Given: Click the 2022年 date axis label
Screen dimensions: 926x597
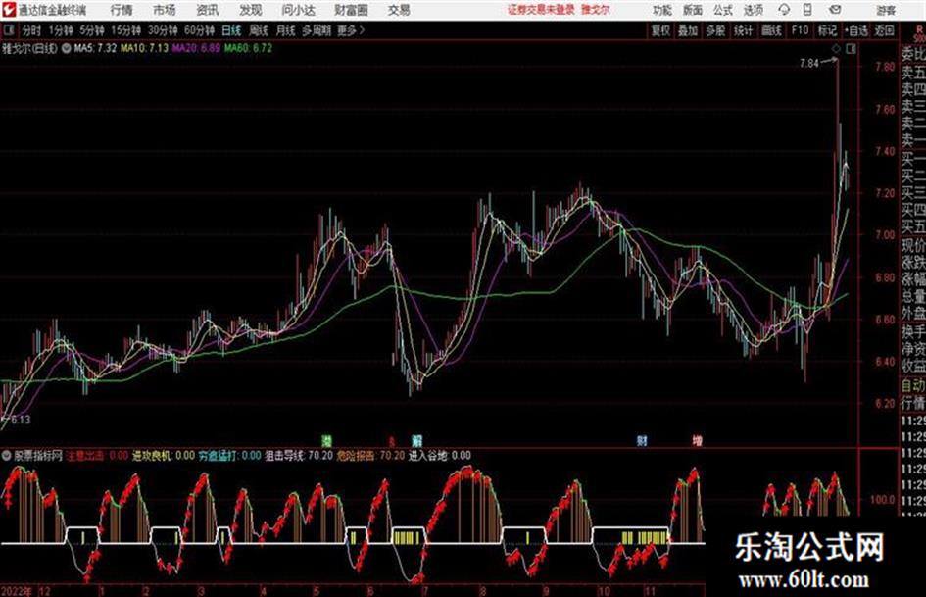Looking at the screenshot, I should click(x=18, y=590).
